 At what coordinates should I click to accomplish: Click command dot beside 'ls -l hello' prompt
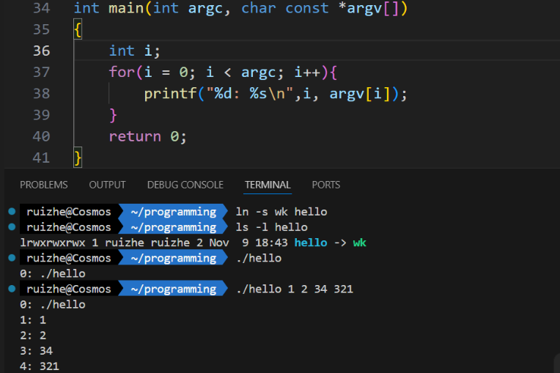[12, 227]
